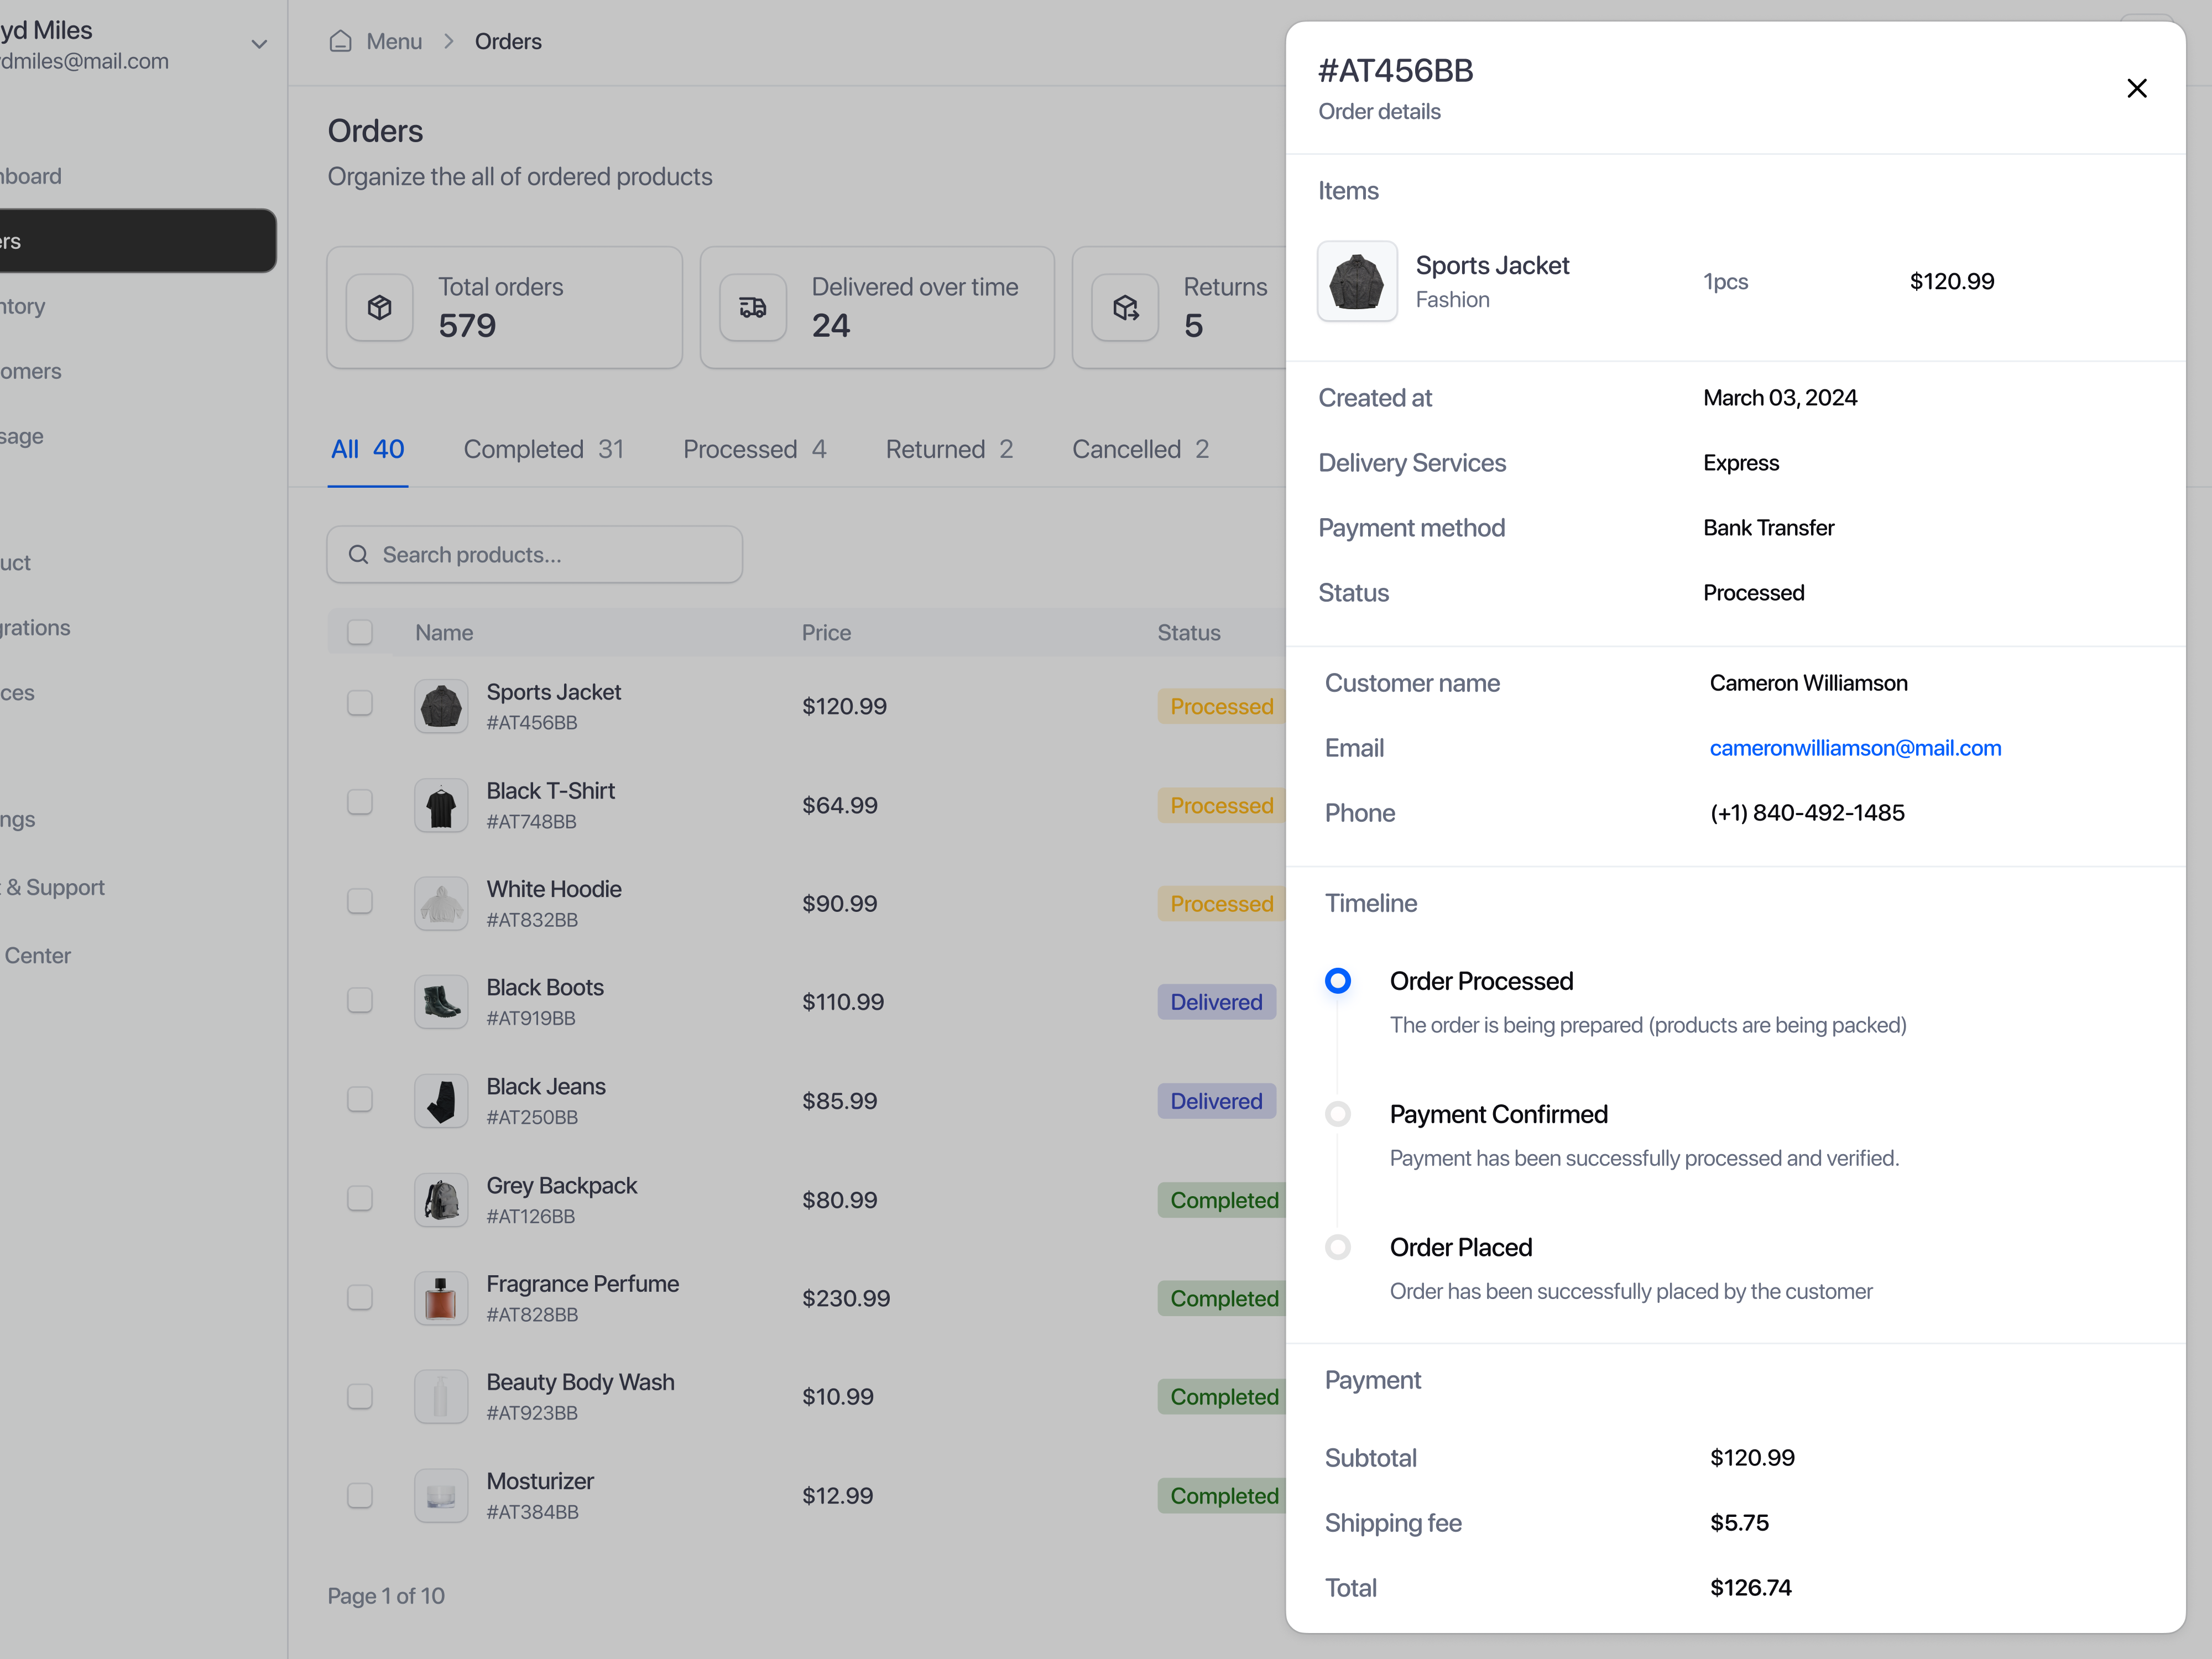Check the Mosturizer row checkbox
Viewport: 2212px width, 1659px height.
pyautogui.click(x=360, y=1495)
